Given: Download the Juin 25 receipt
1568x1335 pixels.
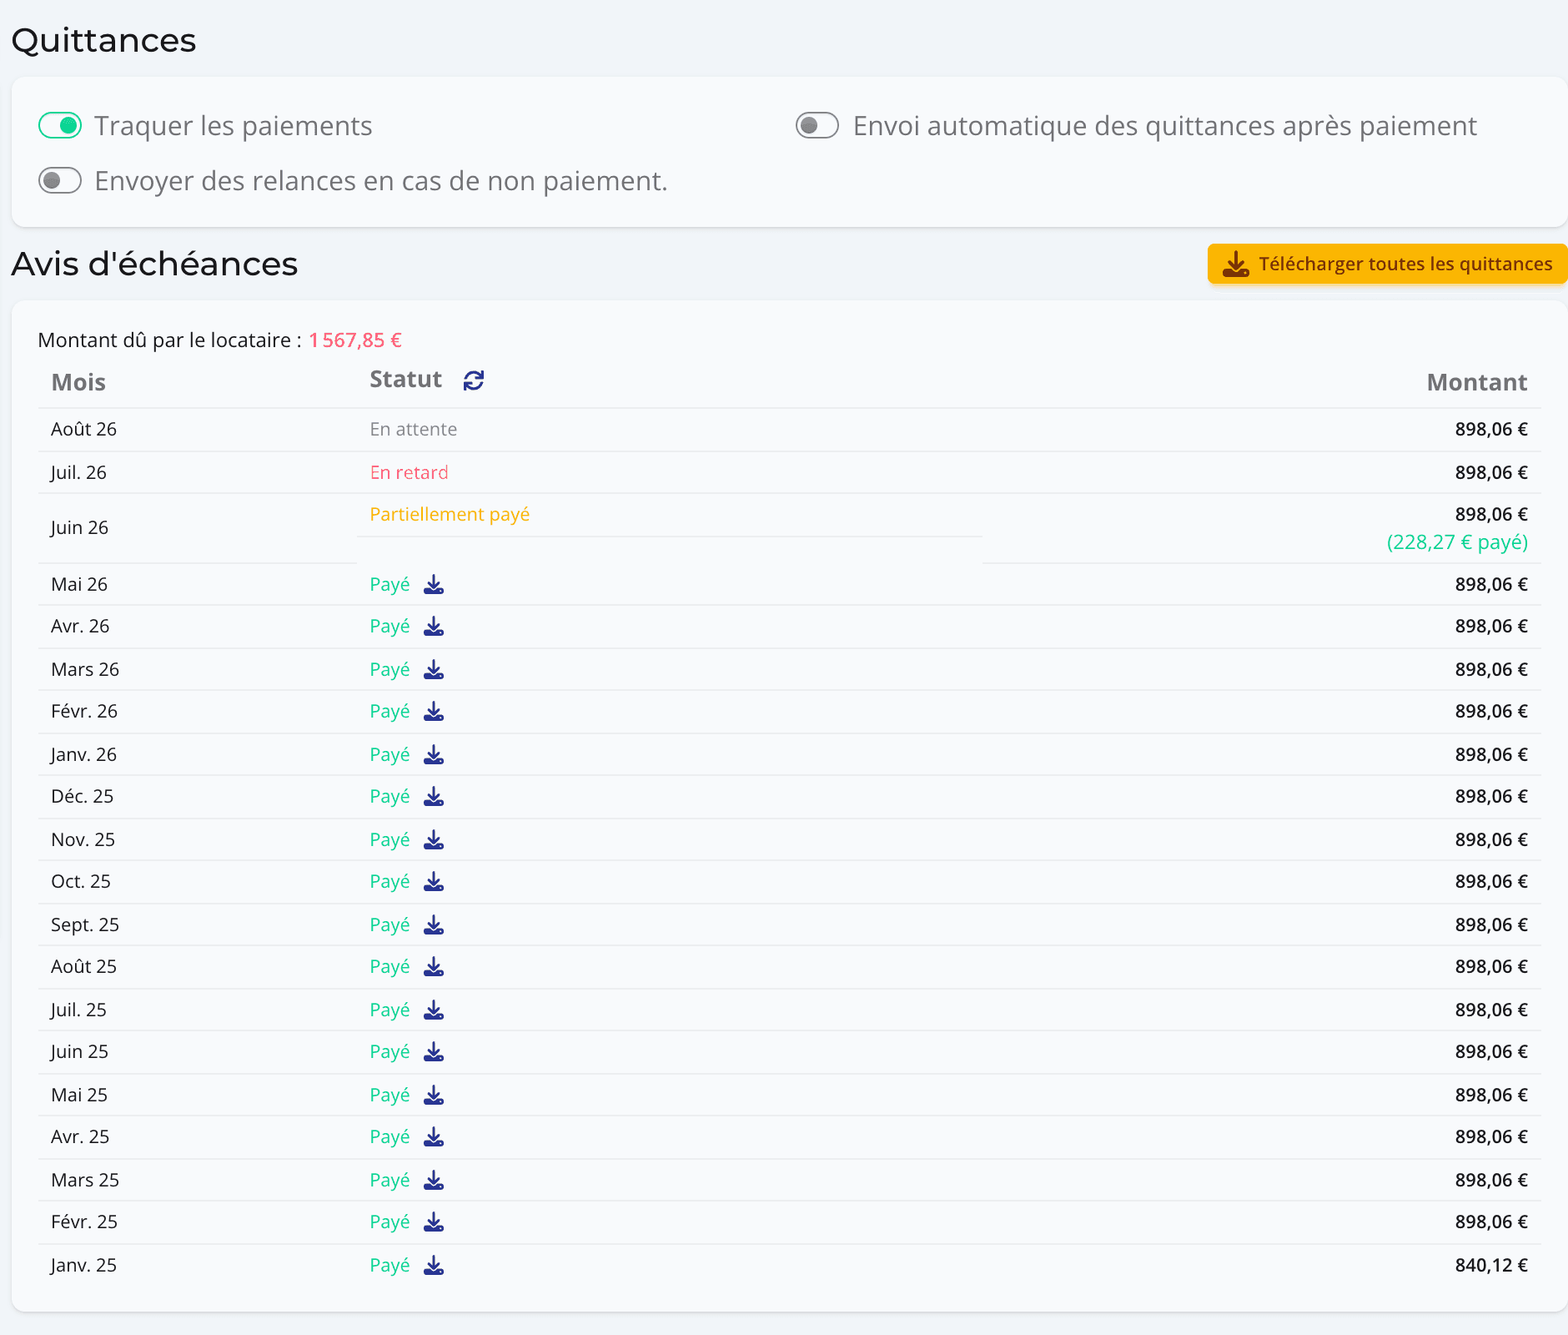Looking at the screenshot, I should pyautogui.click(x=434, y=1052).
